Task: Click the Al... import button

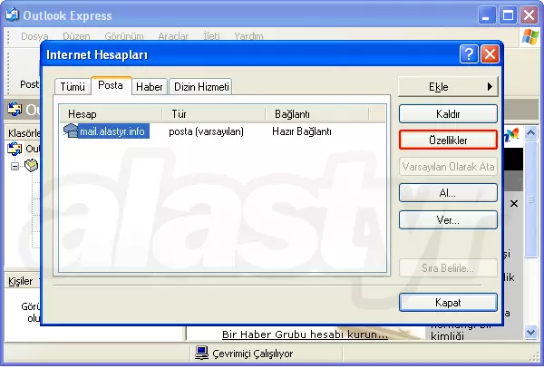Action: (x=448, y=193)
